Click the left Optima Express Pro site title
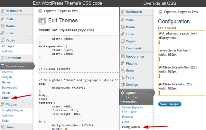Image resolution: width=206 pixels, height=130 pixels. (x=61, y=11)
